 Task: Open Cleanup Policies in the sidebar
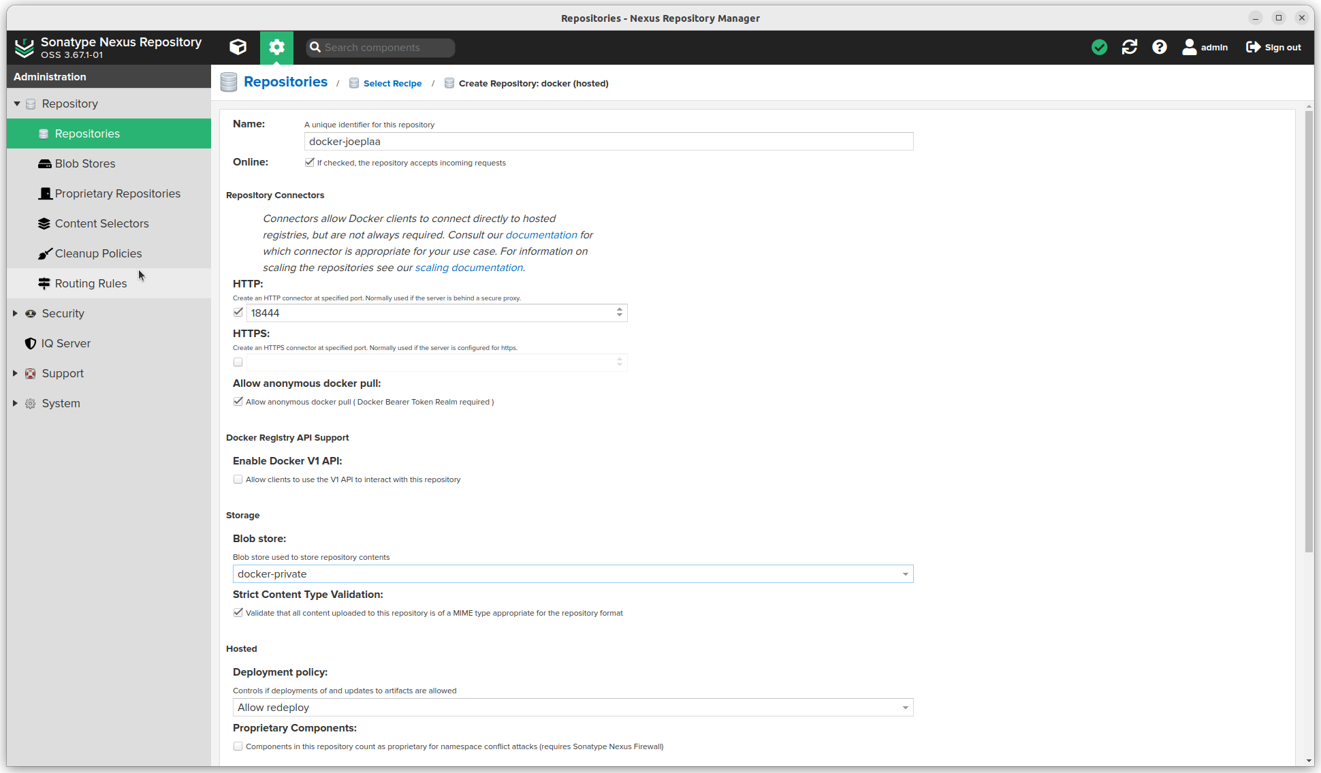[x=109, y=253]
